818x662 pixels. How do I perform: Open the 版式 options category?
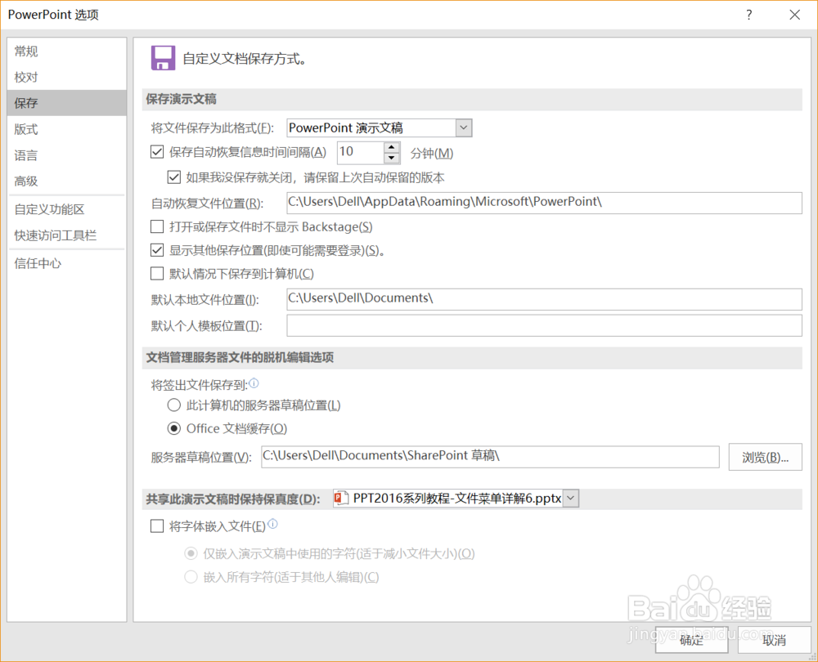pos(67,129)
